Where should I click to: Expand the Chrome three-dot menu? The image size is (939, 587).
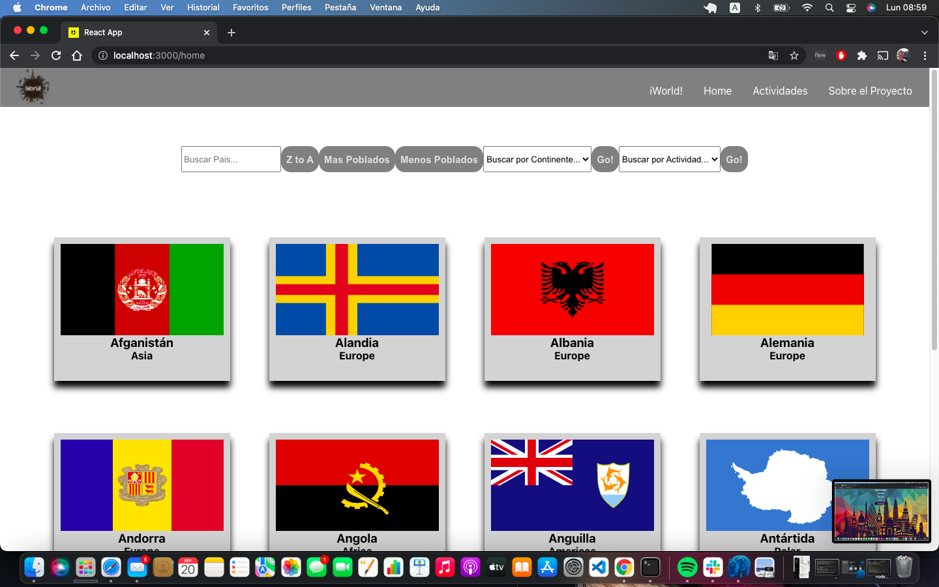coord(925,55)
